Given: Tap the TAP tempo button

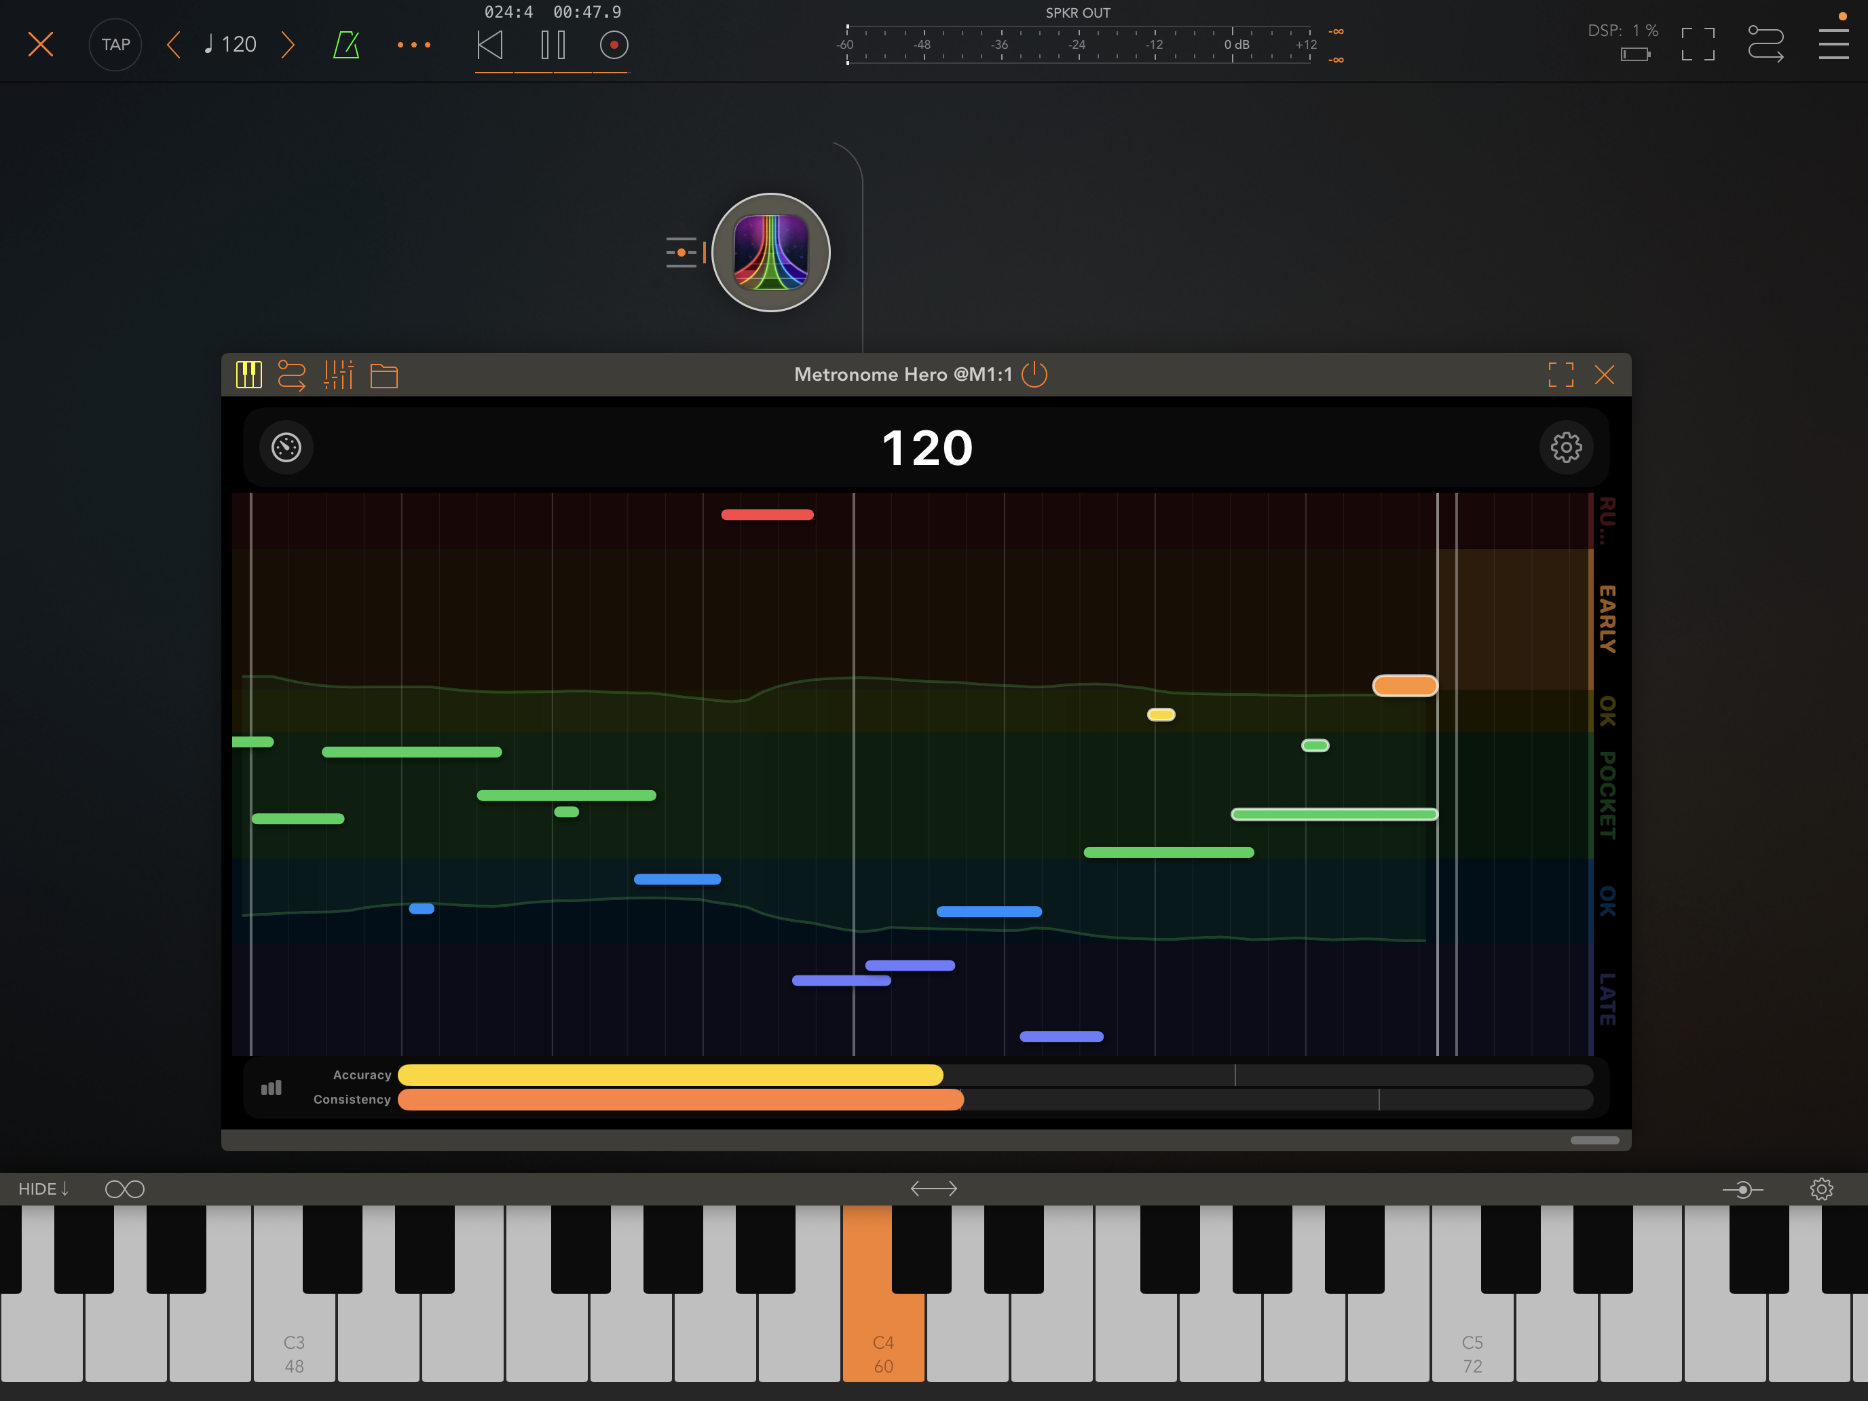Looking at the screenshot, I should pyautogui.click(x=115, y=44).
